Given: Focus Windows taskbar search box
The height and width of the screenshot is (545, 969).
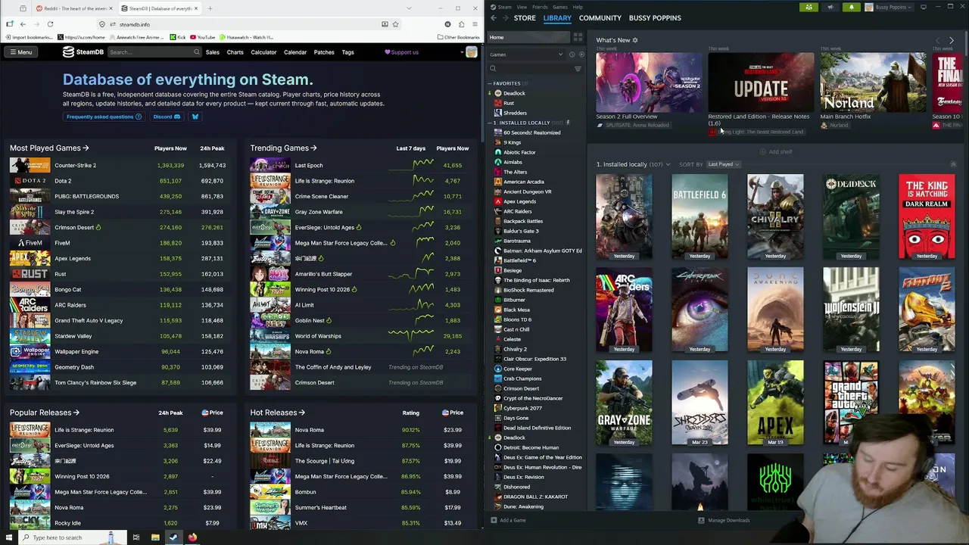Looking at the screenshot, I should tap(72, 537).
